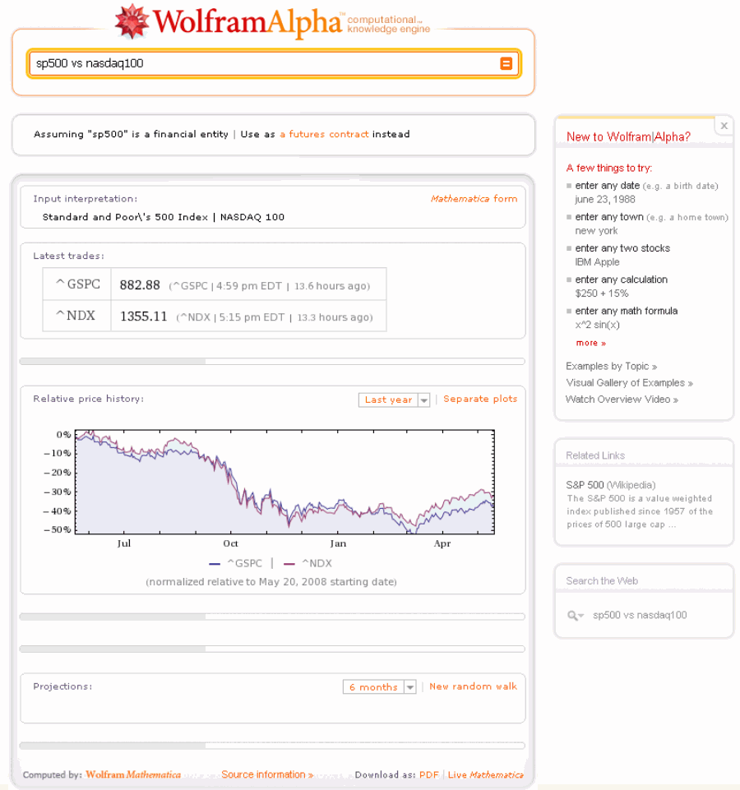The height and width of the screenshot is (790, 740).
Task: Click the Wolfram Mathematica computed-by link
Action: [133, 775]
